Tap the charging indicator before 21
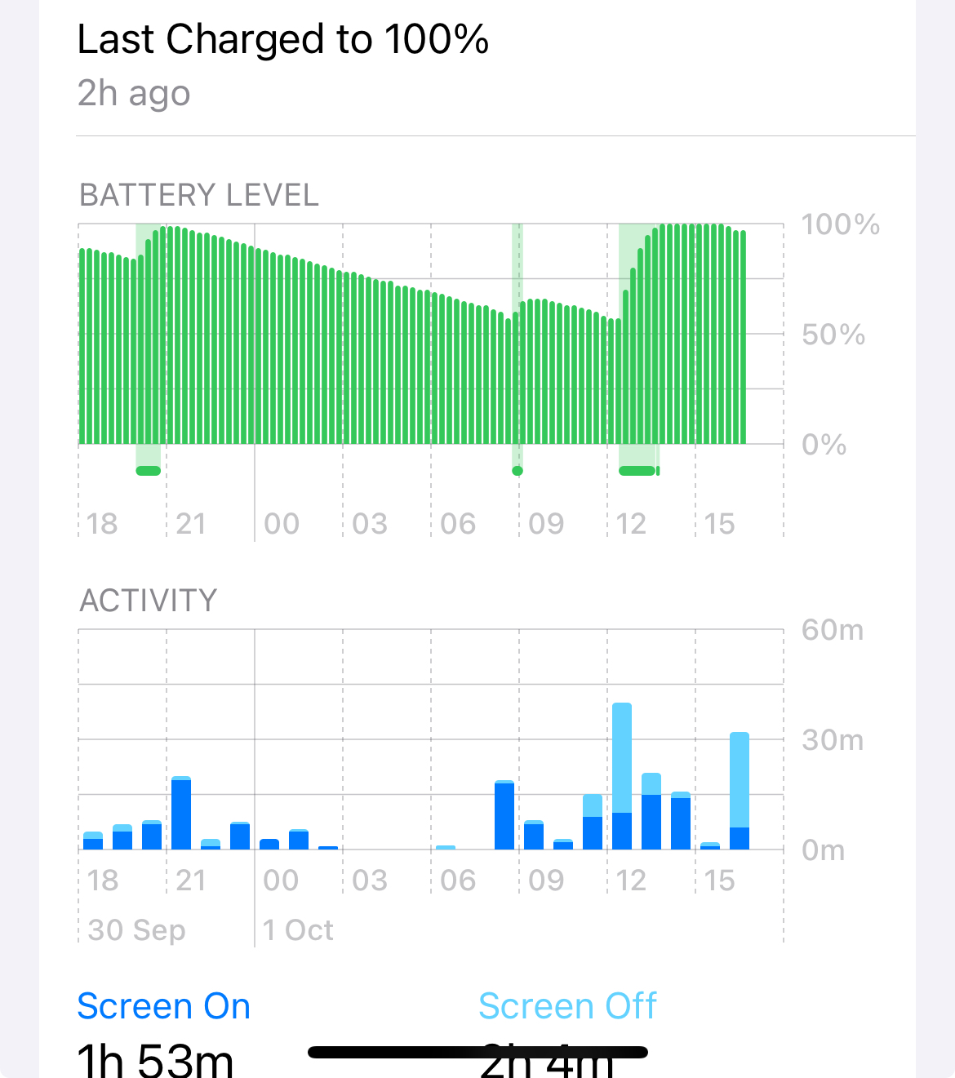The image size is (955, 1078). [149, 470]
